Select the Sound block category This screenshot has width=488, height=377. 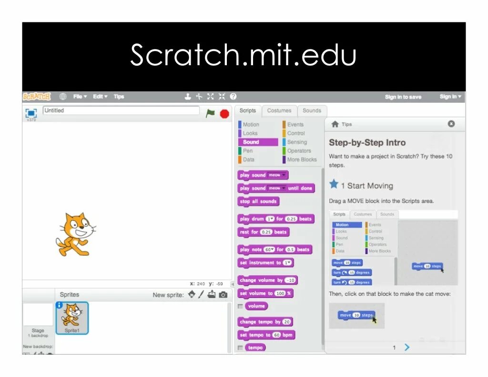click(x=258, y=142)
